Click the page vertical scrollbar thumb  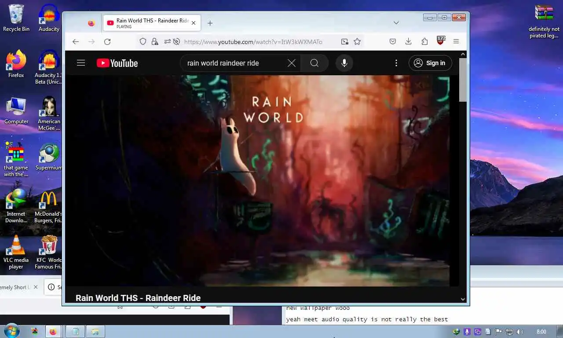[463, 80]
